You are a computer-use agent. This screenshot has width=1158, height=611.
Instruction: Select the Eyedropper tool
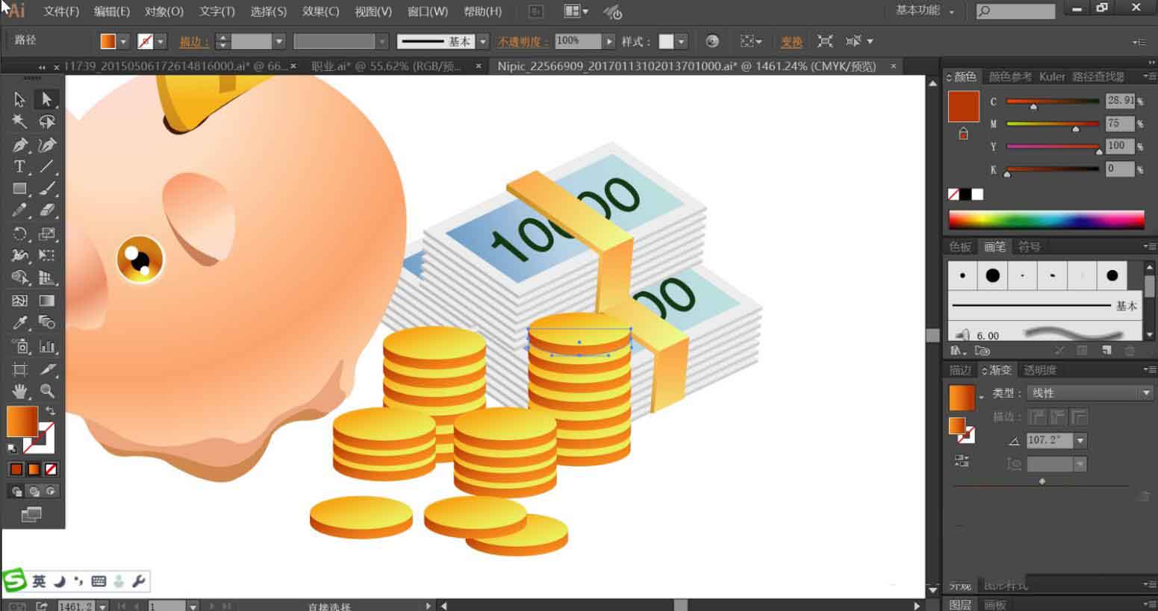tap(19, 323)
